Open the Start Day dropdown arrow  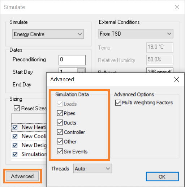(81, 71)
